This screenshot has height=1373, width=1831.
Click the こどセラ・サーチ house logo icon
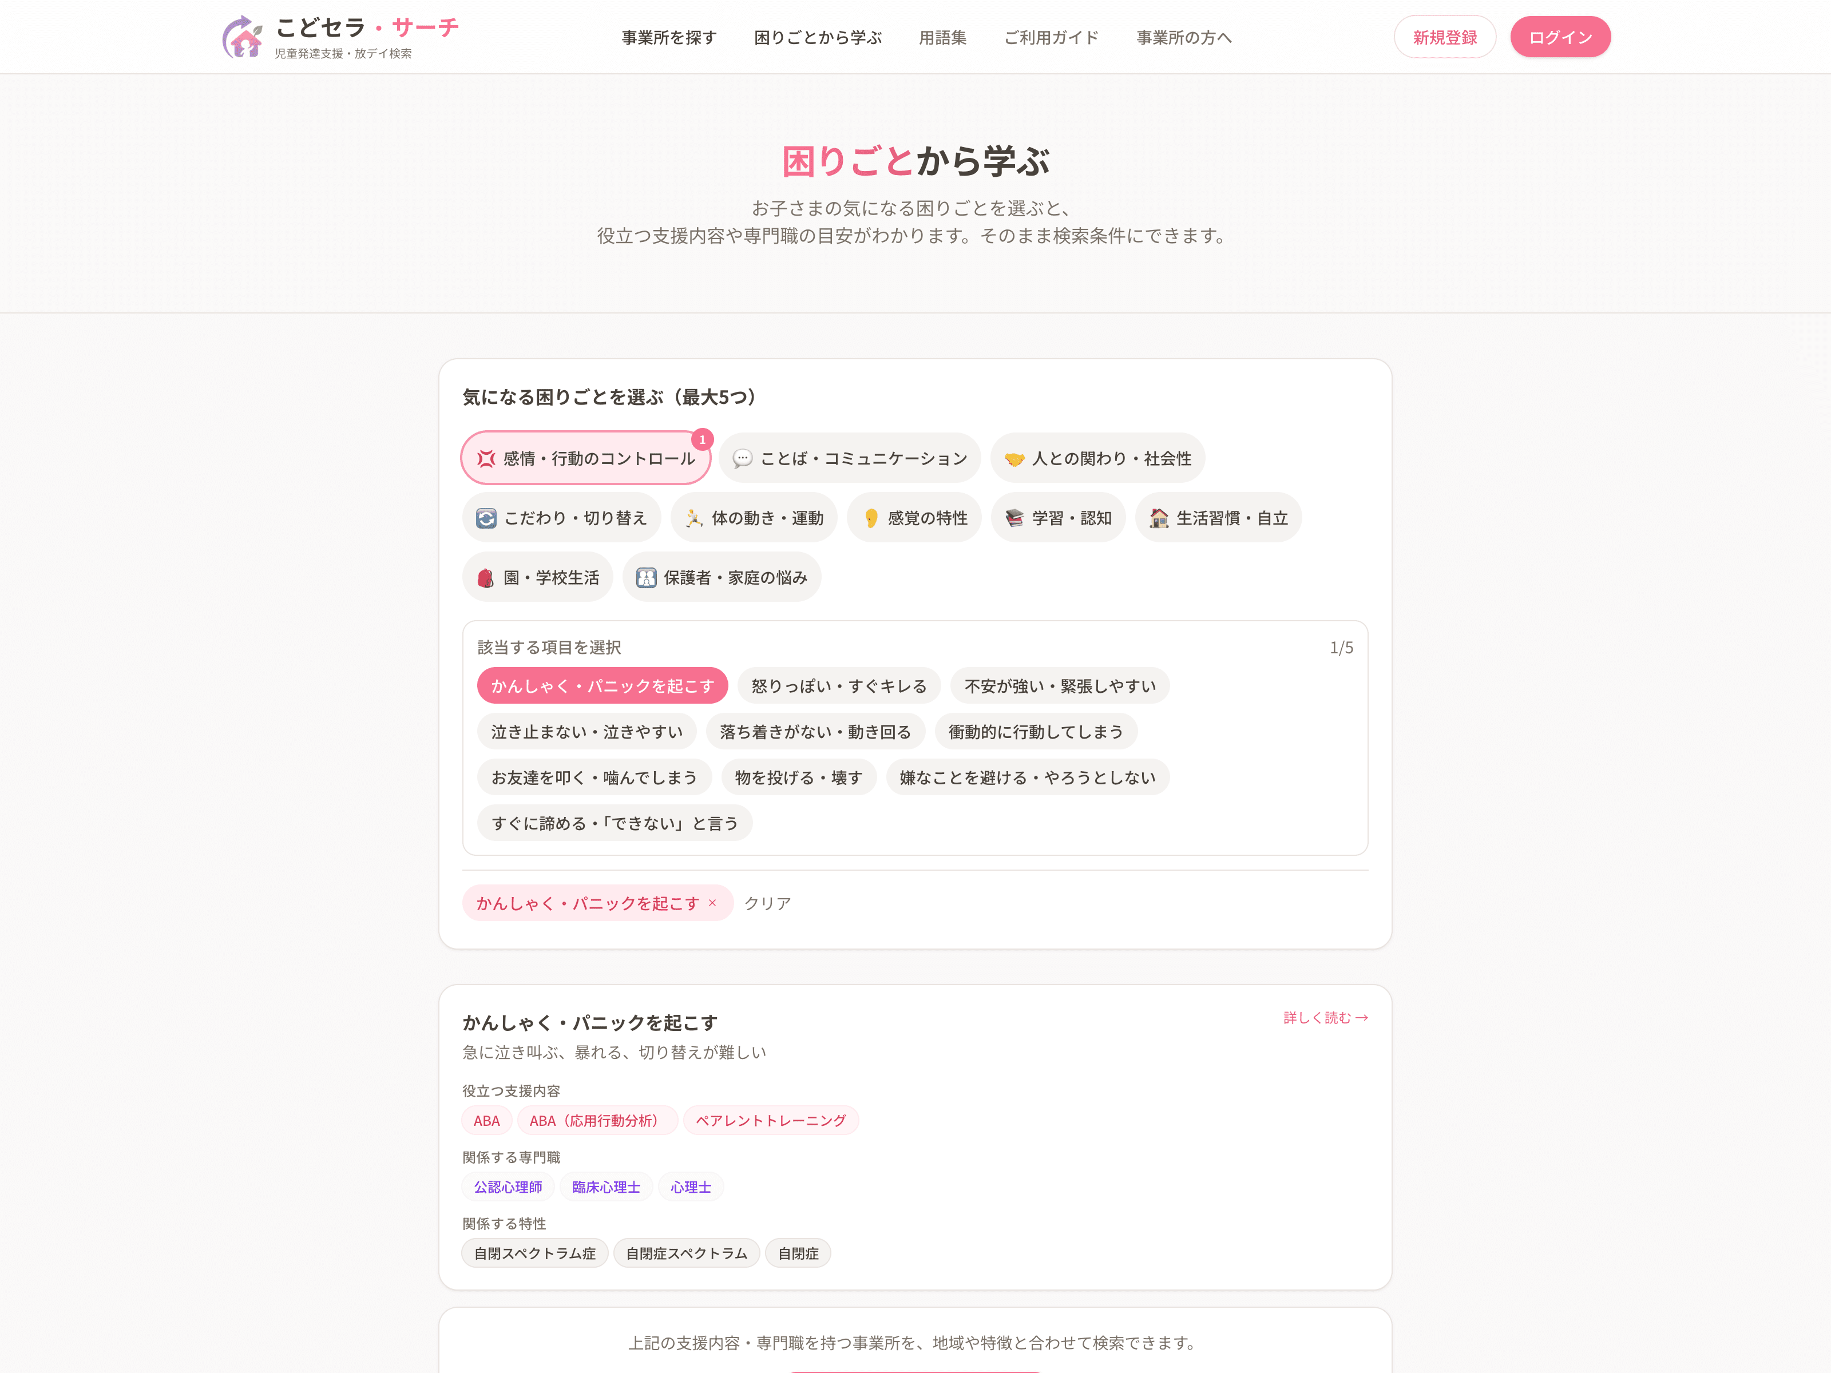click(241, 37)
